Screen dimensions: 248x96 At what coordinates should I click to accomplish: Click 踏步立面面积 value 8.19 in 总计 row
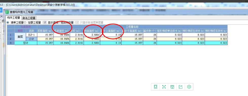point(111,43)
